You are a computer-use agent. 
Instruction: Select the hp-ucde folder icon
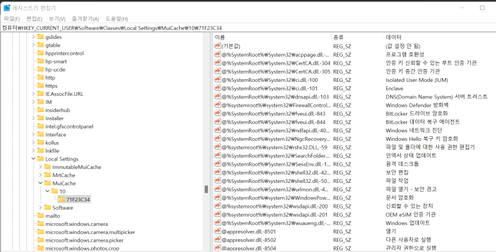tap(40, 69)
